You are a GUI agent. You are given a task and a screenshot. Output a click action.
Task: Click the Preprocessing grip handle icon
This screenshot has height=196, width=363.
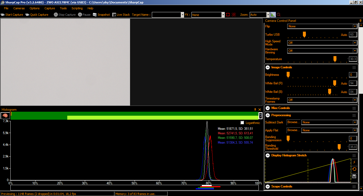[354, 115]
